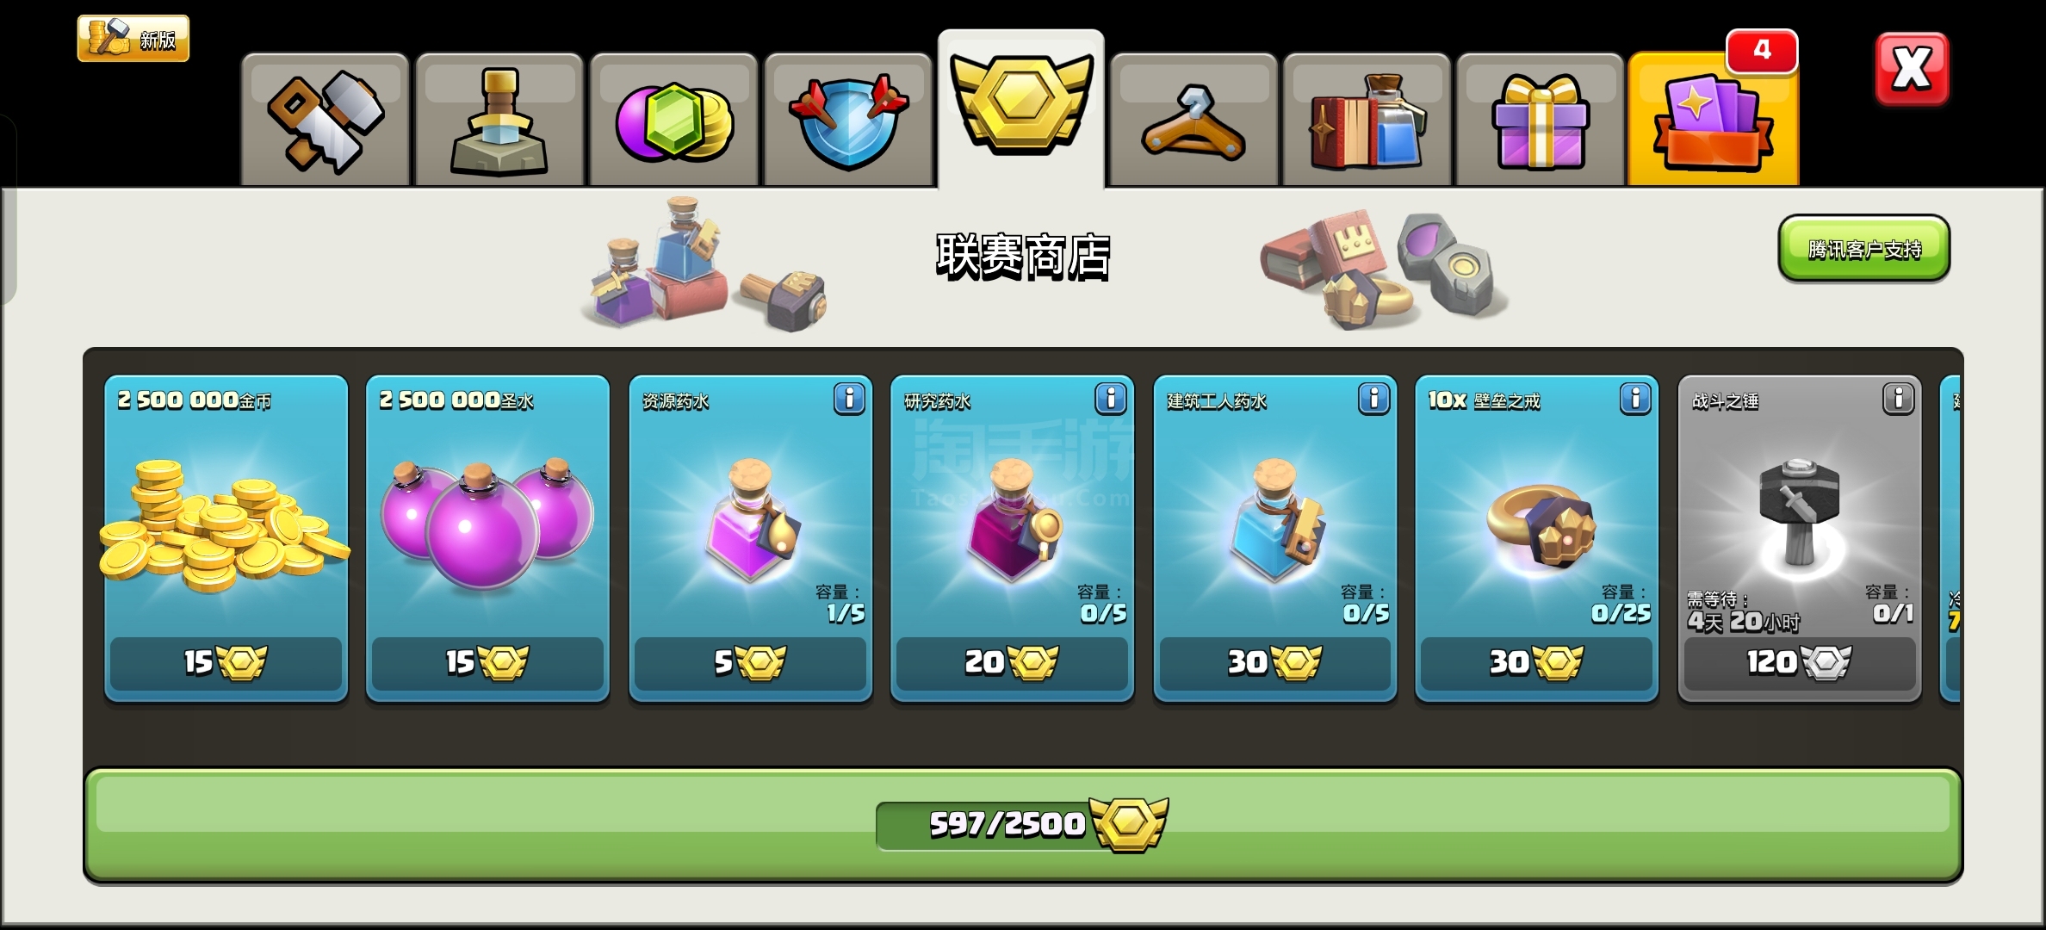The width and height of the screenshot is (2046, 930).
Task: Open the clothes hanger skins tab
Action: tap(1193, 121)
